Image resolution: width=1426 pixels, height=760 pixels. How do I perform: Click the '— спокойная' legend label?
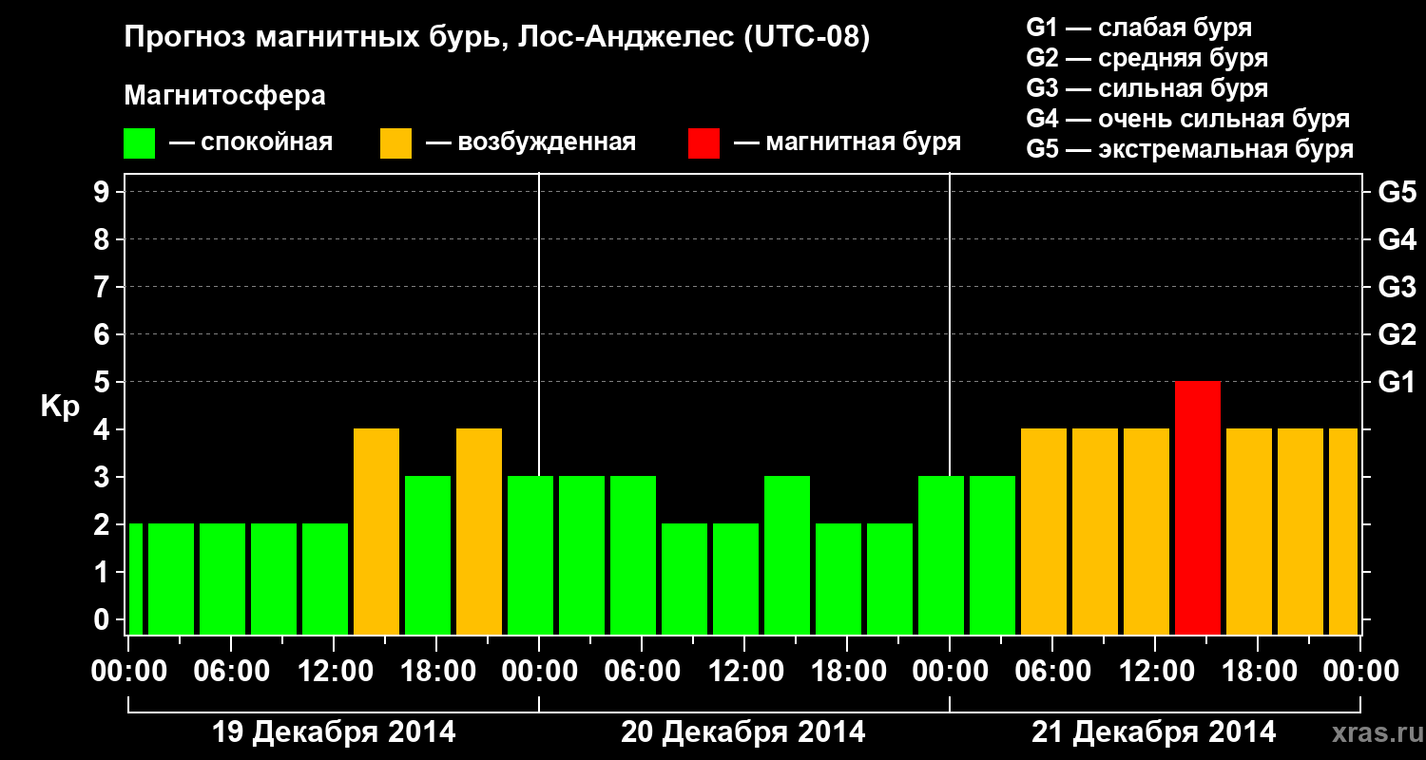(251, 142)
